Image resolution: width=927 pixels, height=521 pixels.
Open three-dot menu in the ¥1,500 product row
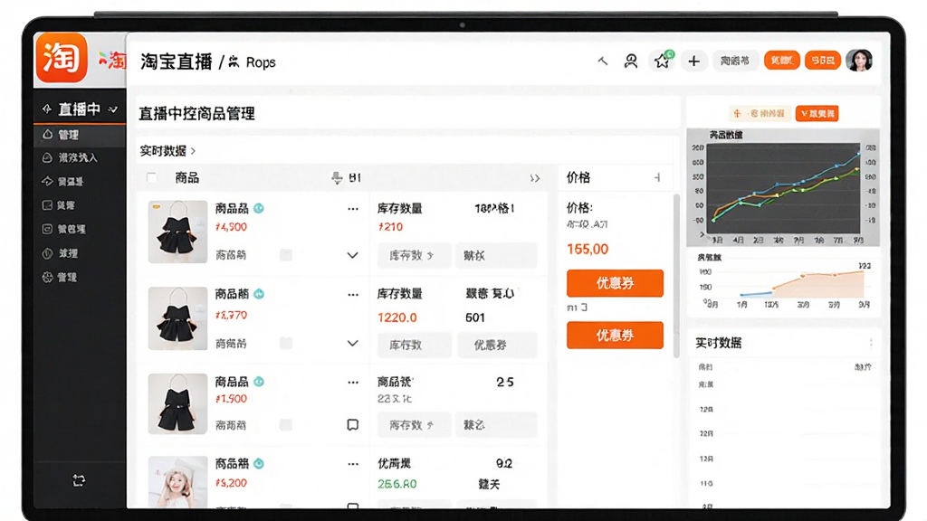(x=353, y=383)
